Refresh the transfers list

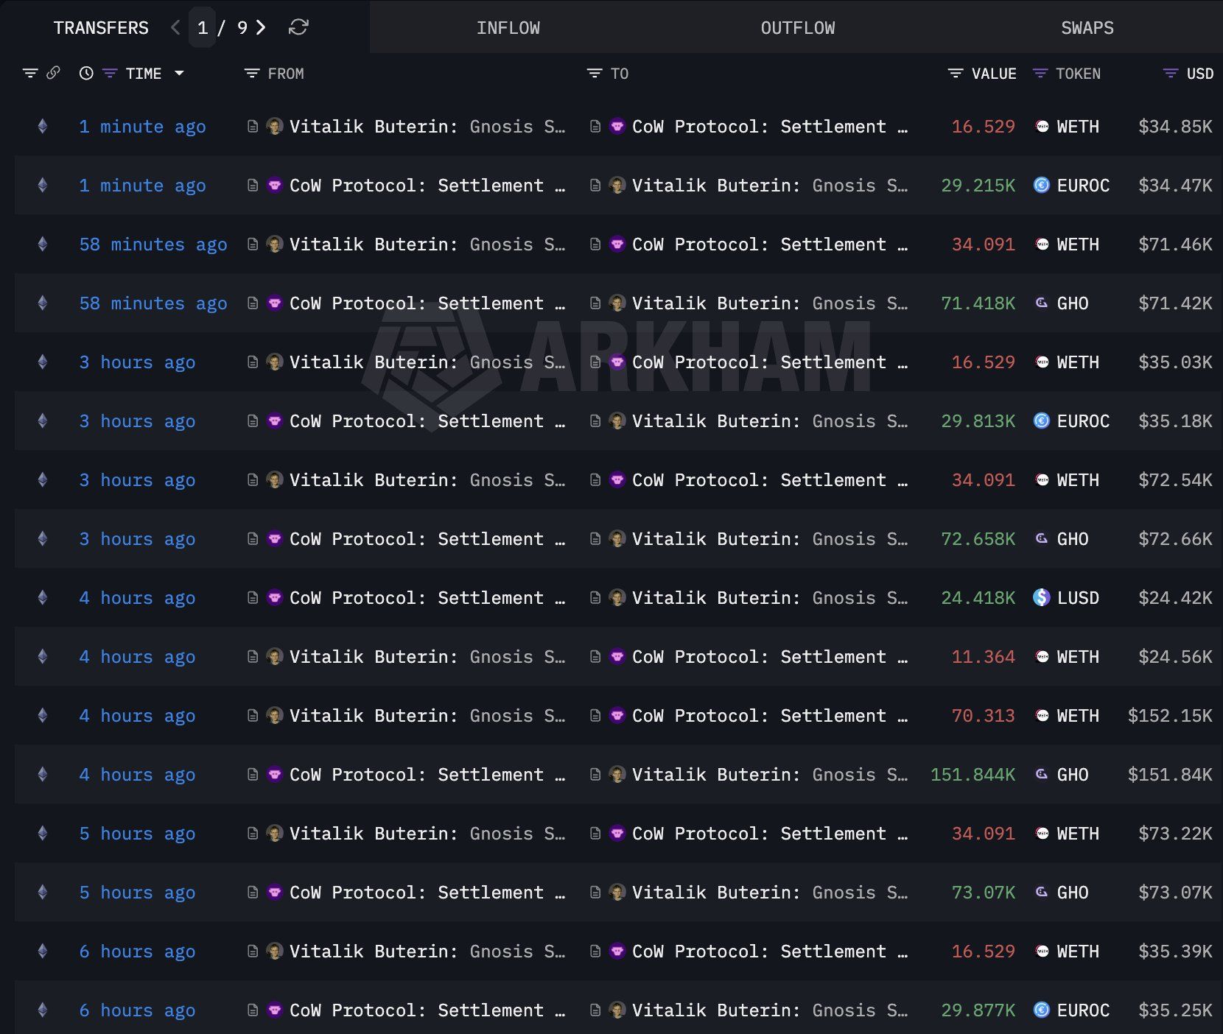pyautogui.click(x=298, y=27)
